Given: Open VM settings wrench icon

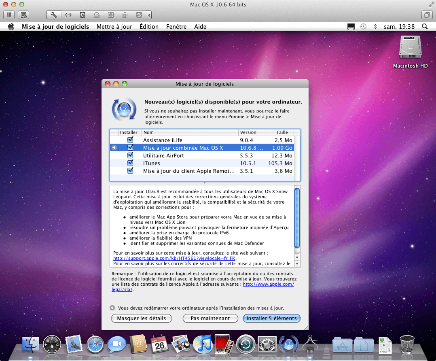Looking at the screenshot, I should coord(54,15).
